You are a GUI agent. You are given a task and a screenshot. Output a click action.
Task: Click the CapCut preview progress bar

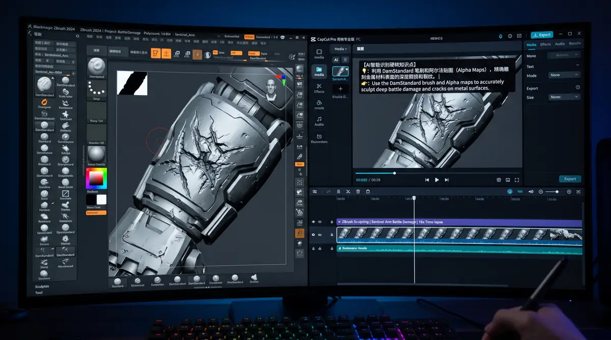click(x=438, y=173)
